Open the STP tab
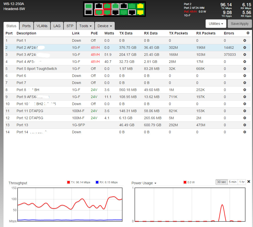Viewport: 253px width, 227px height. click(70, 26)
